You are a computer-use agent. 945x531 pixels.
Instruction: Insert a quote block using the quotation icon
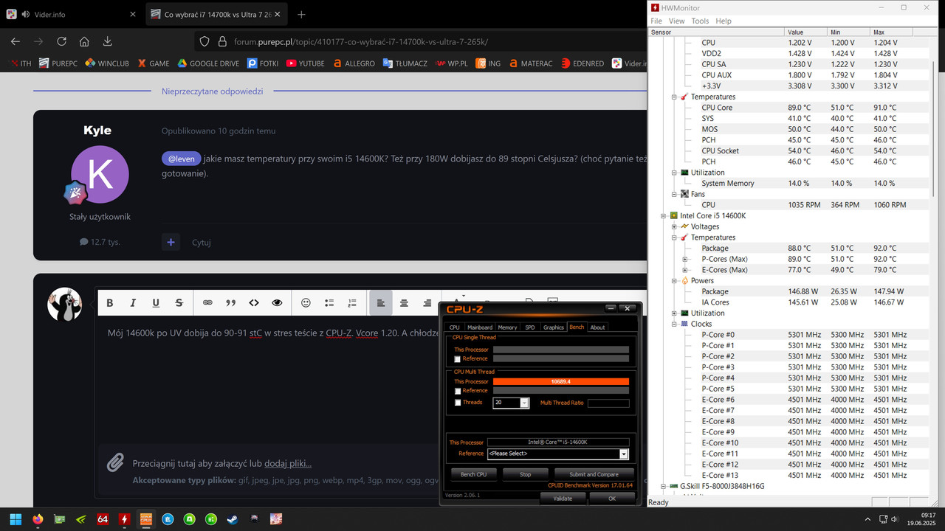click(230, 302)
